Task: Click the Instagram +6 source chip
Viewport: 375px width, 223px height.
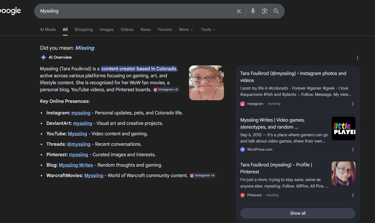Action: [203, 176]
